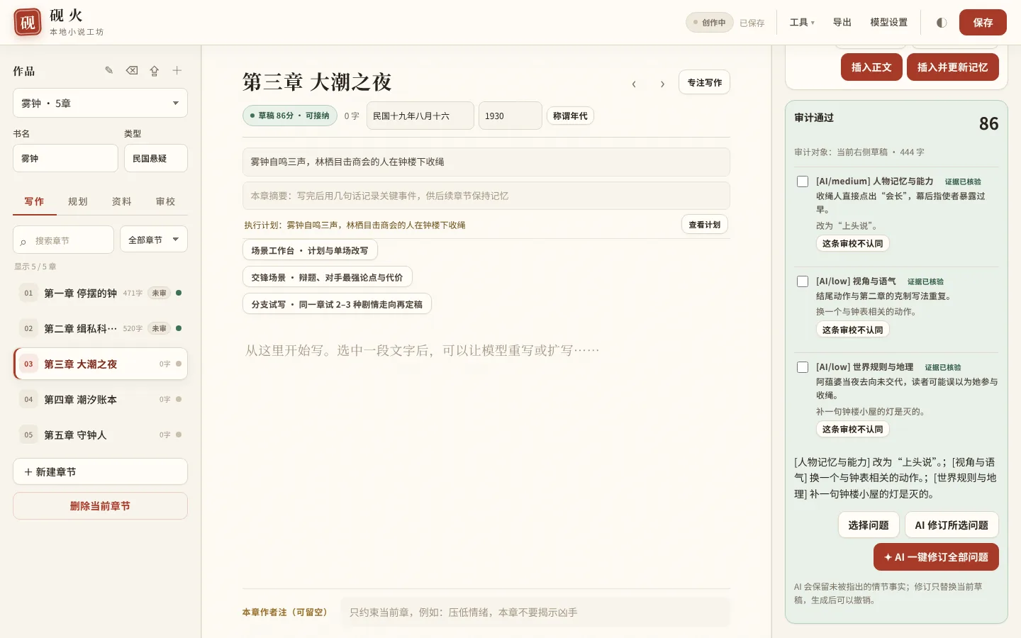Viewport: 1021px width, 638px height.
Task: Open 交锋场景 tool chip
Action: tap(327, 277)
